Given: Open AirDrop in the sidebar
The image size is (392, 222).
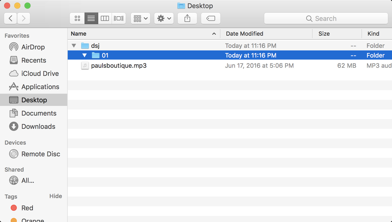Looking at the screenshot, I should [x=33, y=47].
